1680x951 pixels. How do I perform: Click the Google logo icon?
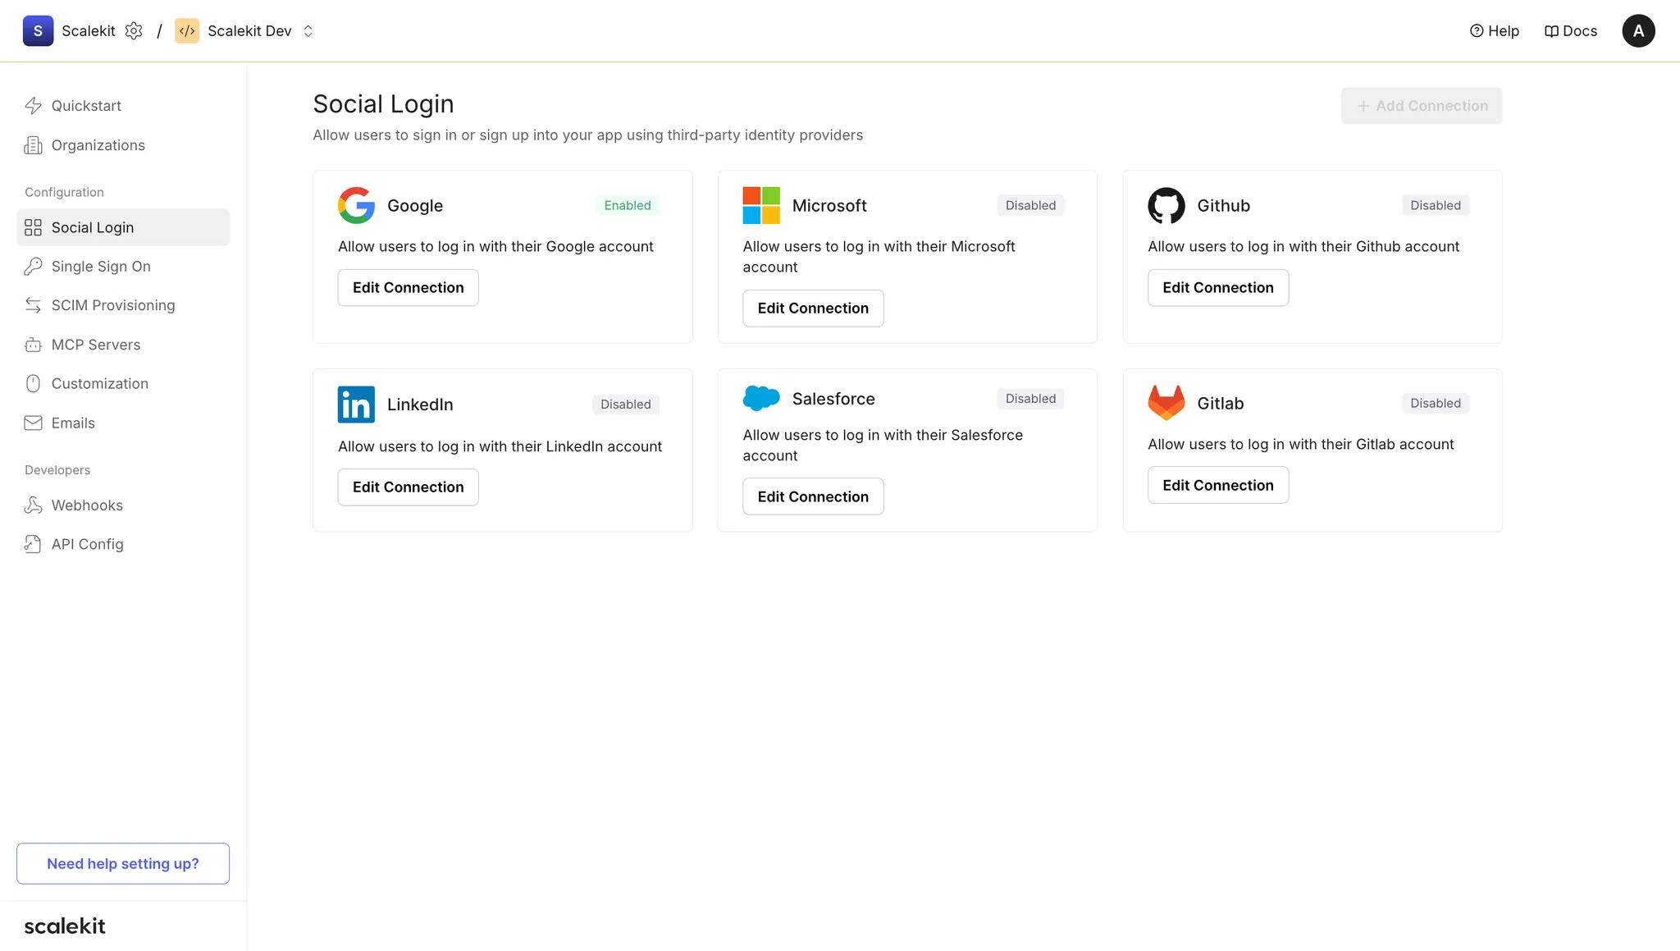point(356,205)
